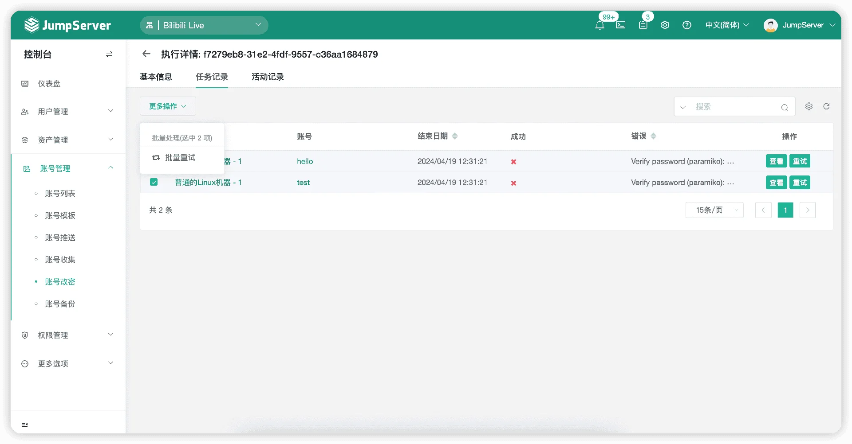
Task: Switch to the 基本信息 tab
Action: [x=156, y=77]
